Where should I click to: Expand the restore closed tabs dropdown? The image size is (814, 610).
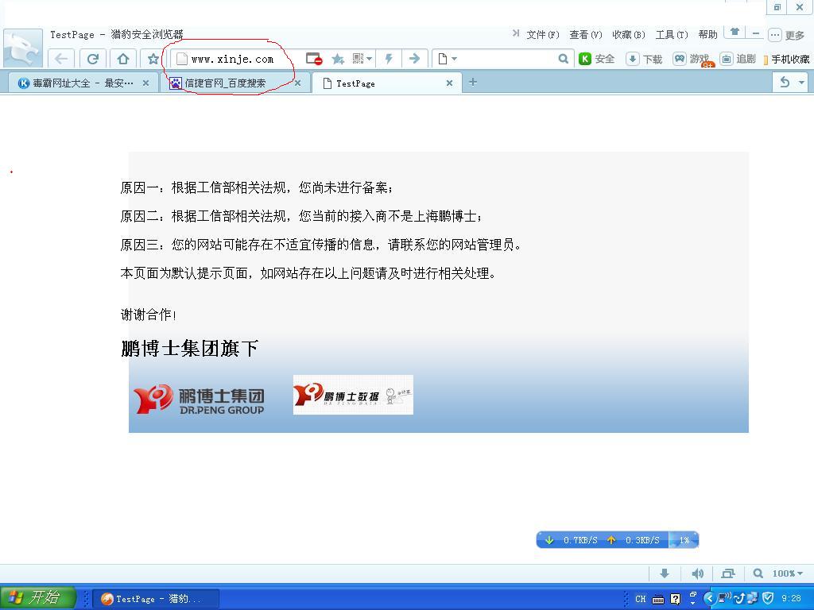tap(801, 83)
